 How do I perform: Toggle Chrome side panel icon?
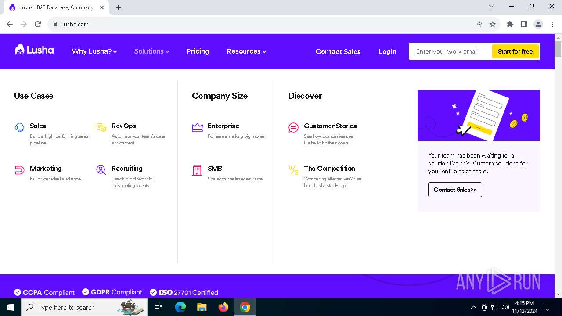coord(524,24)
